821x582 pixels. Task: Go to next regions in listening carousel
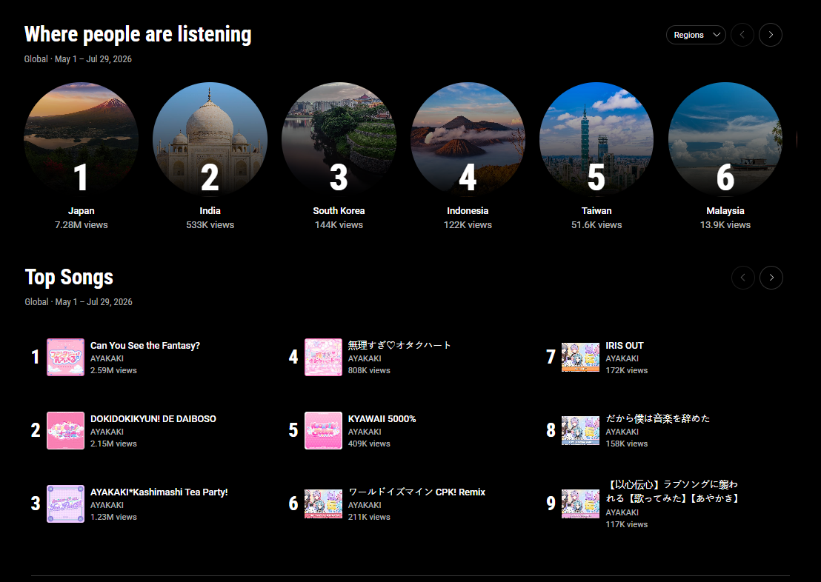(771, 35)
